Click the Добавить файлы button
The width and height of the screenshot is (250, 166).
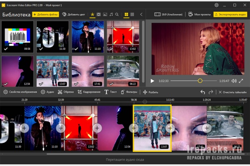(45, 15)
